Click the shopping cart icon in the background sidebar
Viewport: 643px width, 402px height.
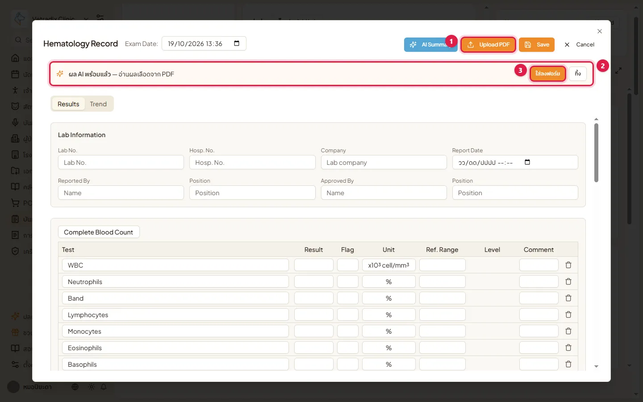pyautogui.click(x=15, y=203)
